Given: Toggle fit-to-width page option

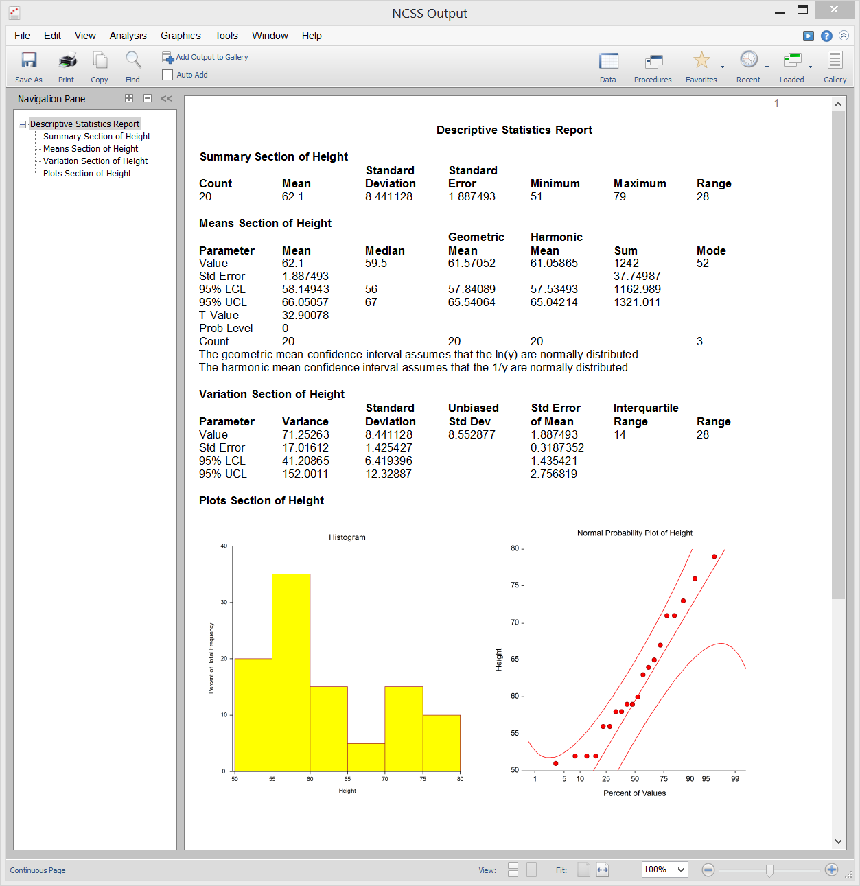Looking at the screenshot, I should [603, 870].
